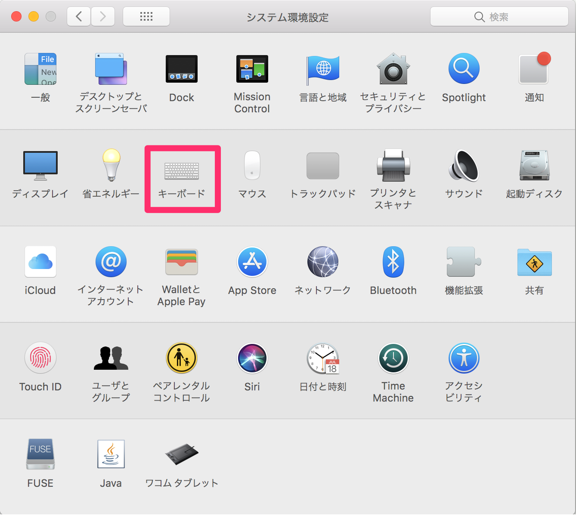Open 言語と地域 preferences
This screenshot has height=532, width=576.
(x=323, y=70)
